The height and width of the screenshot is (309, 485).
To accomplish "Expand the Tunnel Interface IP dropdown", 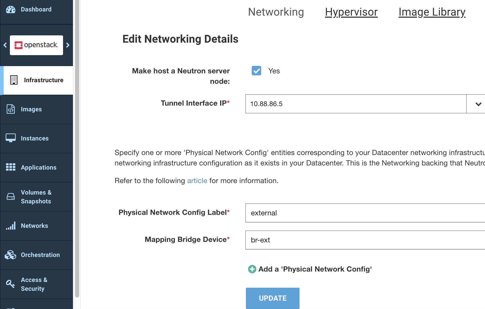I will coord(478,104).
